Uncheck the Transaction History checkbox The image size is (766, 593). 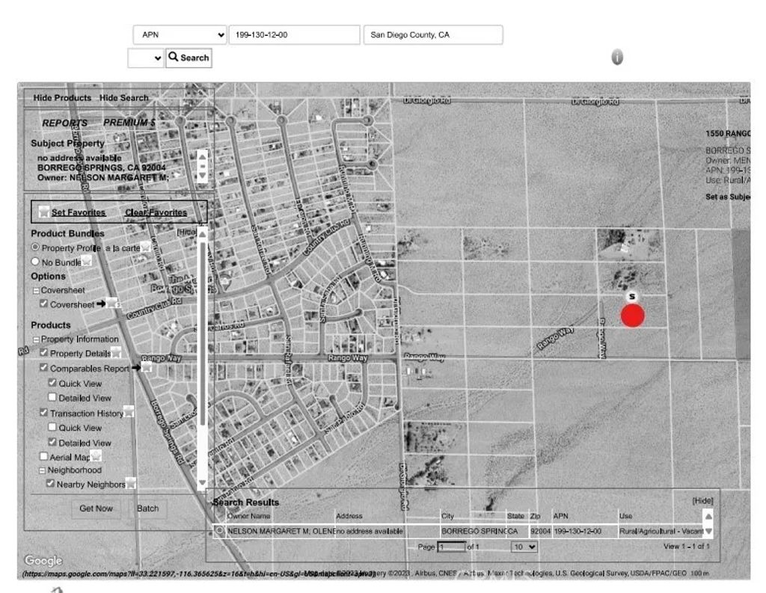[x=43, y=412]
